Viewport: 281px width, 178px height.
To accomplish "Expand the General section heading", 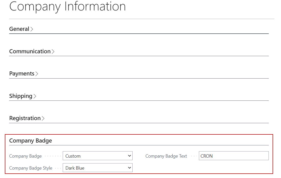I will click(19, 29).
